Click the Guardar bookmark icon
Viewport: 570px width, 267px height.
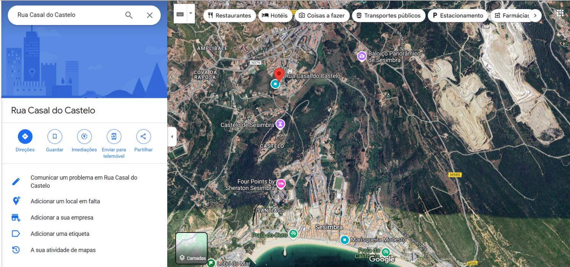coord(55,137)
